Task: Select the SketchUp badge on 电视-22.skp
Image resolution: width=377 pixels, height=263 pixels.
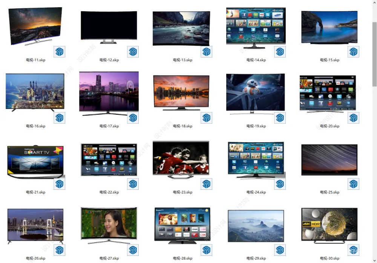Action: (x=133, y=184)
